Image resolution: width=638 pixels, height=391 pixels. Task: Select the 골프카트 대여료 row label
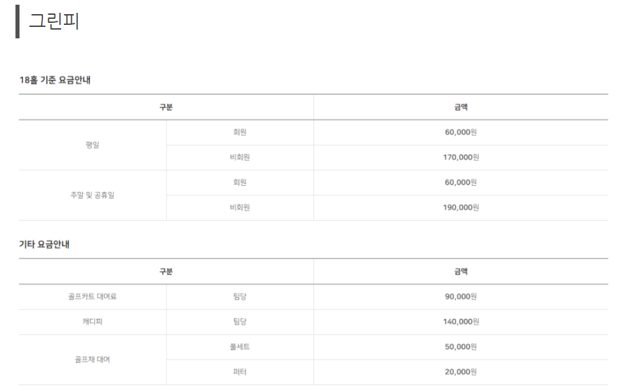click(92, 297)
